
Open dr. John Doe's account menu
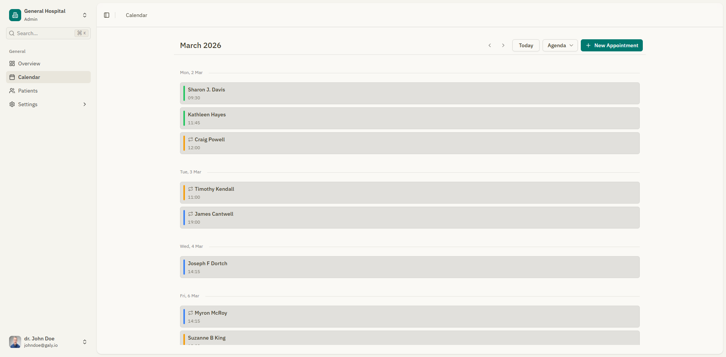(85, 342)
